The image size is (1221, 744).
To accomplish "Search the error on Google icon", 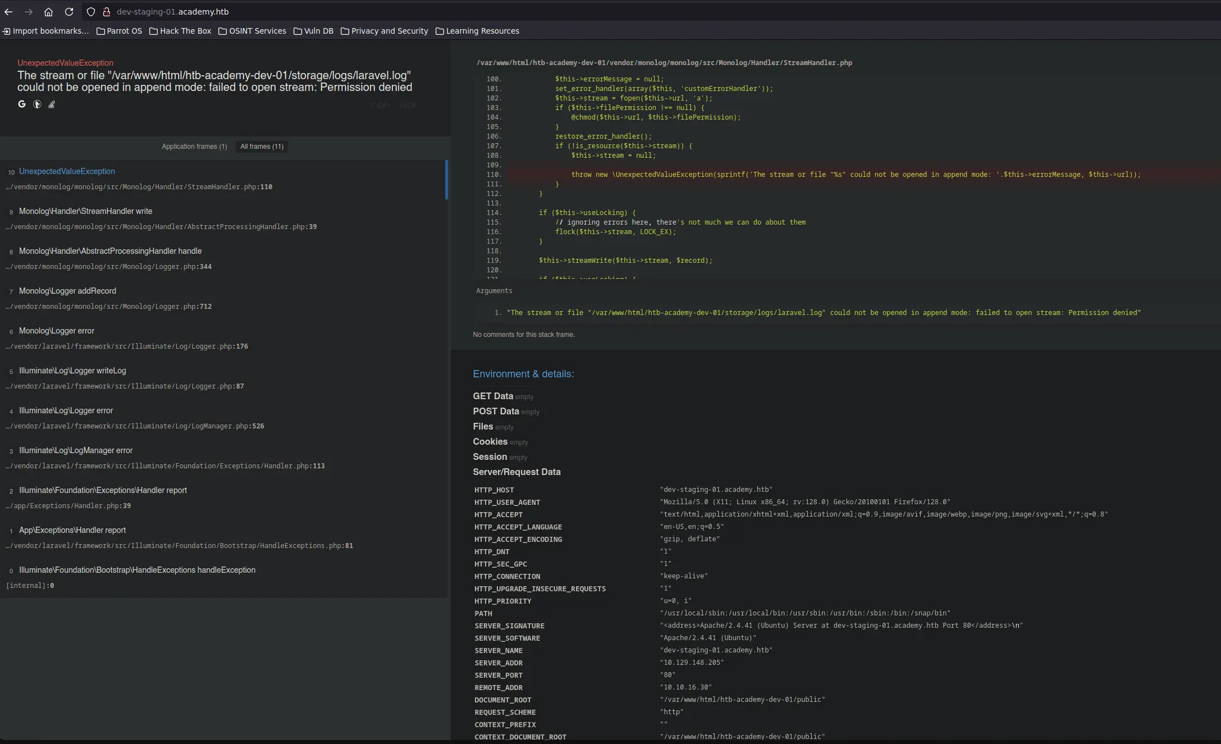I will pyautogui.click(x=22, y=104).
